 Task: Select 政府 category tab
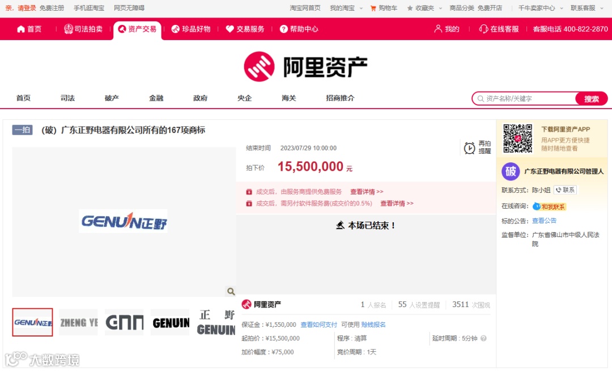pos(200,98)
